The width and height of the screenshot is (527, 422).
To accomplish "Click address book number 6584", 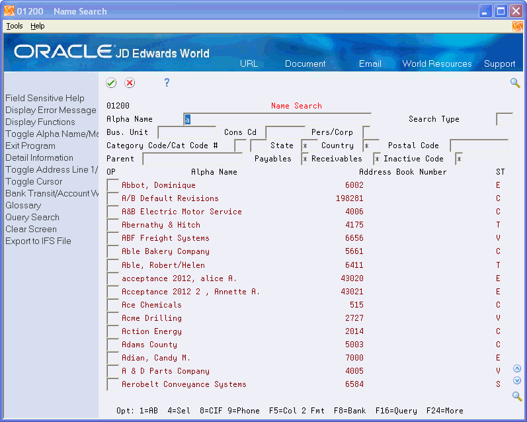I will [354, 384].
